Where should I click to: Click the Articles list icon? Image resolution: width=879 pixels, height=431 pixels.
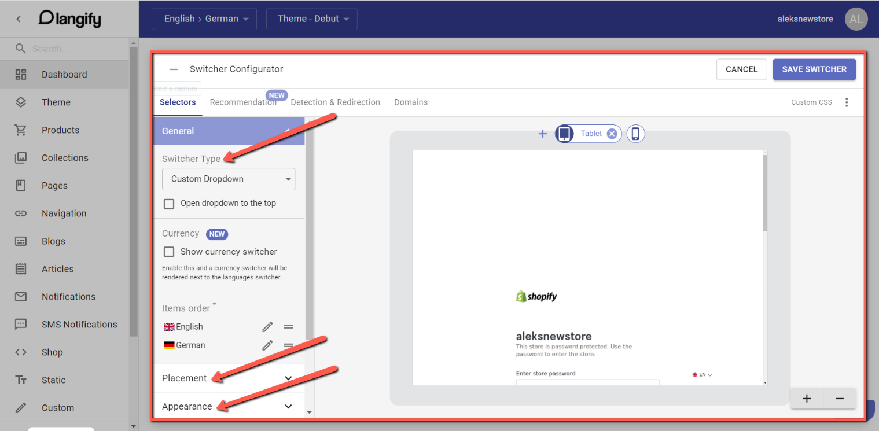click(x=21, y=269)
